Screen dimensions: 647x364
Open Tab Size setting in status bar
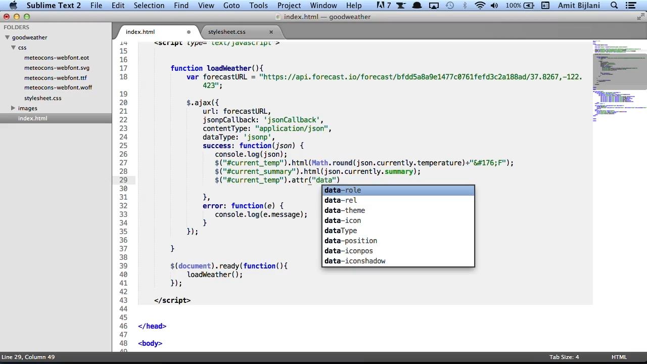[564, 357]
